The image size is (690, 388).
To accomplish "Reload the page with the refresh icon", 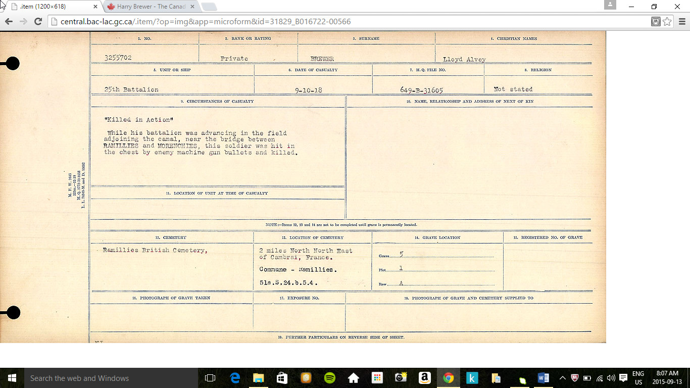I will tap(38, 22).
